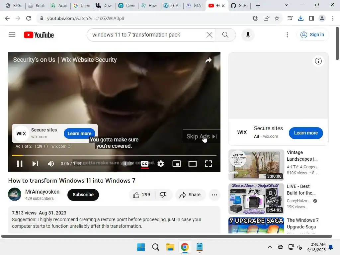
Task: Skip to next video in player
Action: pyautogui.click(x=35, y=164)
